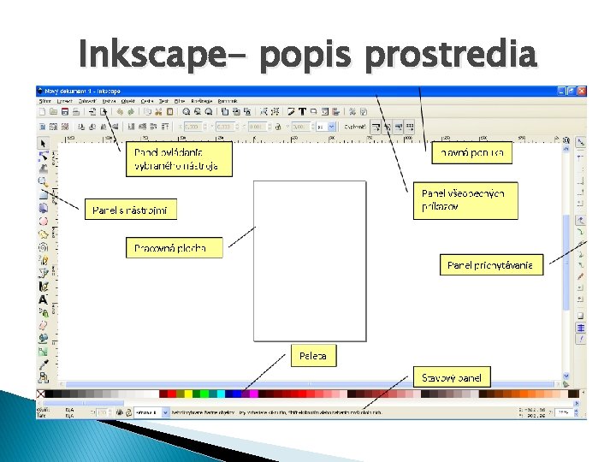
Task: Click the no-color X swatch
Action: [40, 394]
